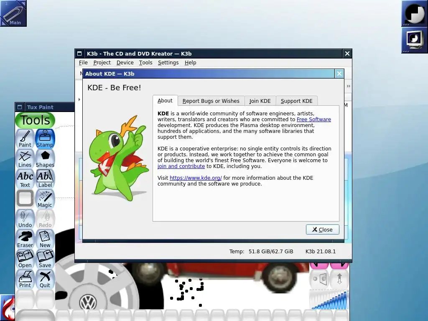Activate the Label tool in Tux Paint

pos(45,179)
